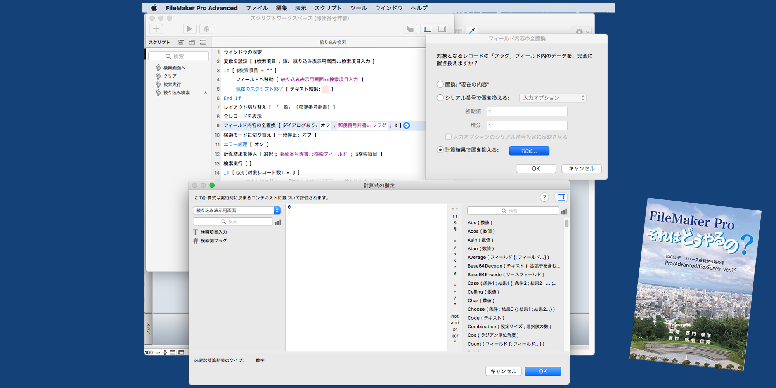776x388 pixels.
Task: Choose the 計算結果で置き換える radio option
Action: 440,150
